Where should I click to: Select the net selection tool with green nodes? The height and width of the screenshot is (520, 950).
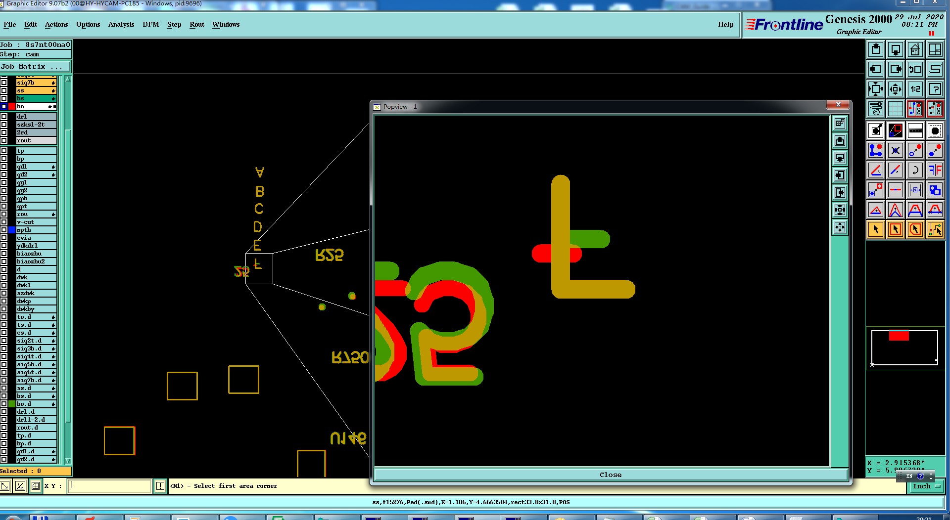click(935, 229)
